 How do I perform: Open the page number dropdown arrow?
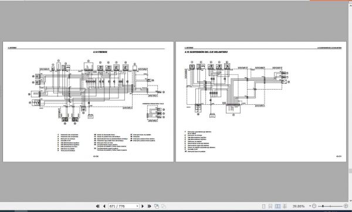[137, 206]
